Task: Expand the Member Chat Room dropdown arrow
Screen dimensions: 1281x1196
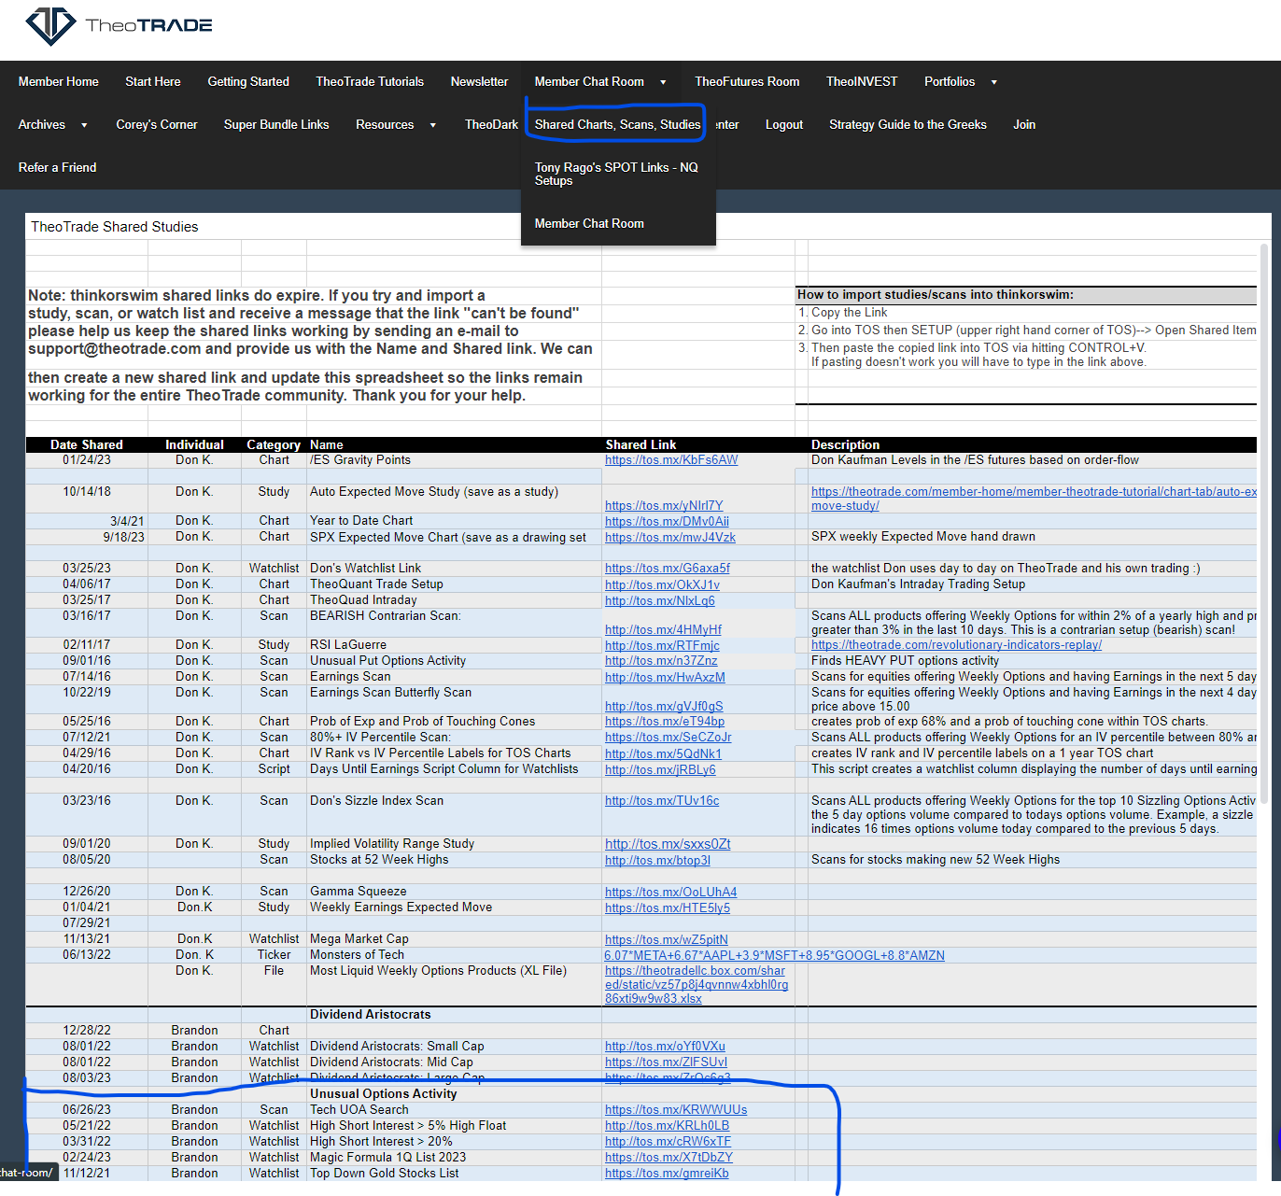Action: (663, 82)
